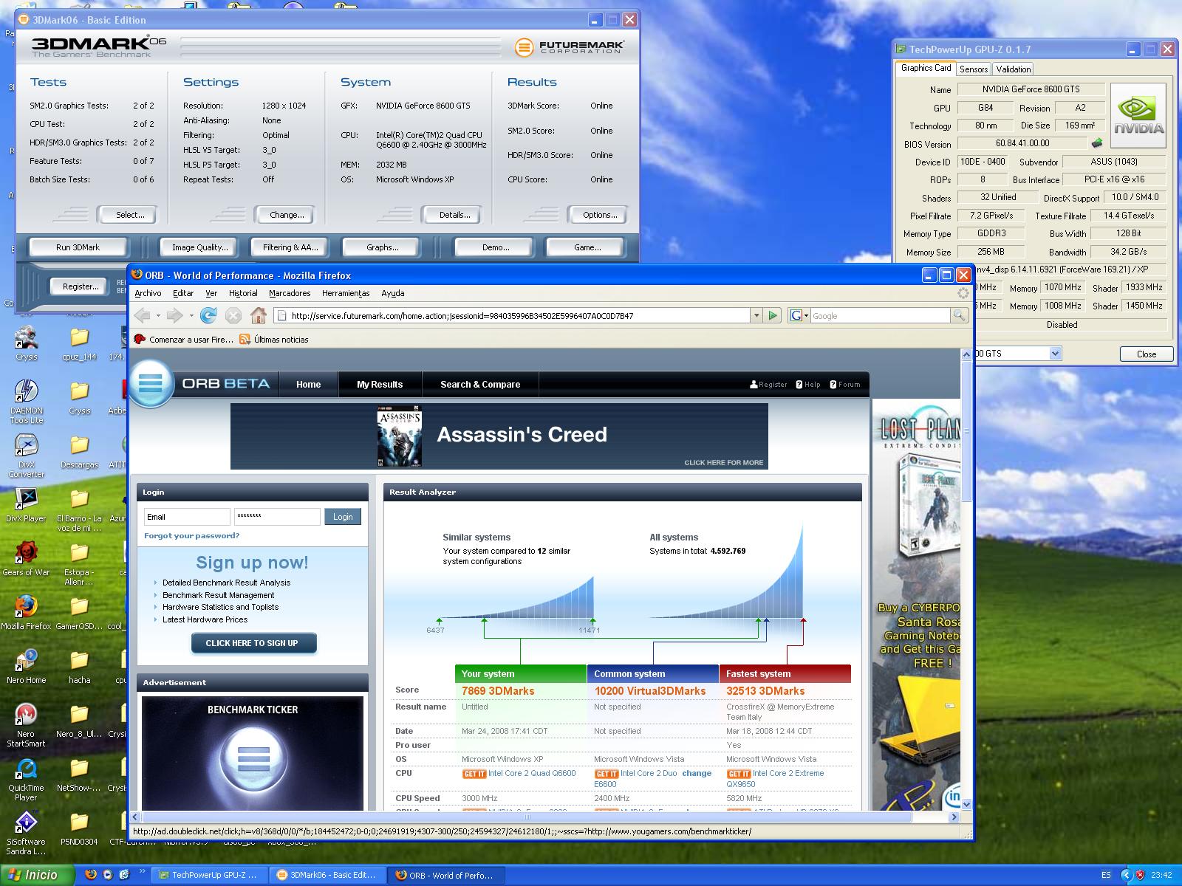1182x886 pixels.
Task: Switch to the Validation tab in GPU-Z
Action: point(1013,69)
